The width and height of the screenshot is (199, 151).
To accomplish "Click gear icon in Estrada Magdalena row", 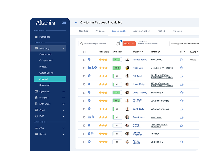I will pos(92,133).
